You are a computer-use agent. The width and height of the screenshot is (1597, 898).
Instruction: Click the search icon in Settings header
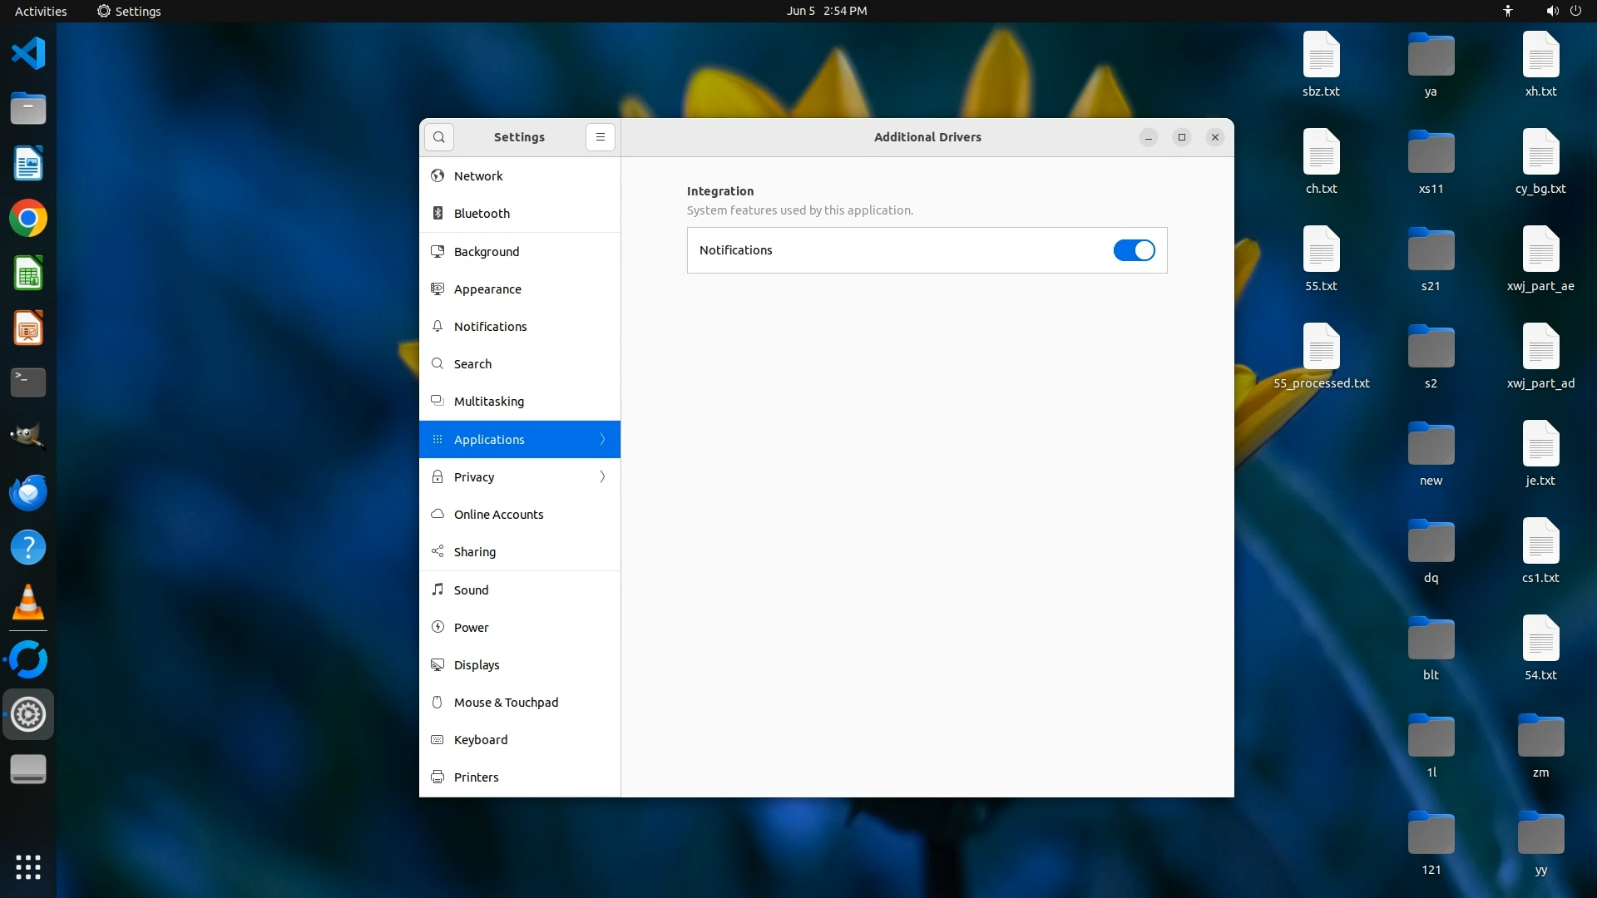tap(438, 137)
